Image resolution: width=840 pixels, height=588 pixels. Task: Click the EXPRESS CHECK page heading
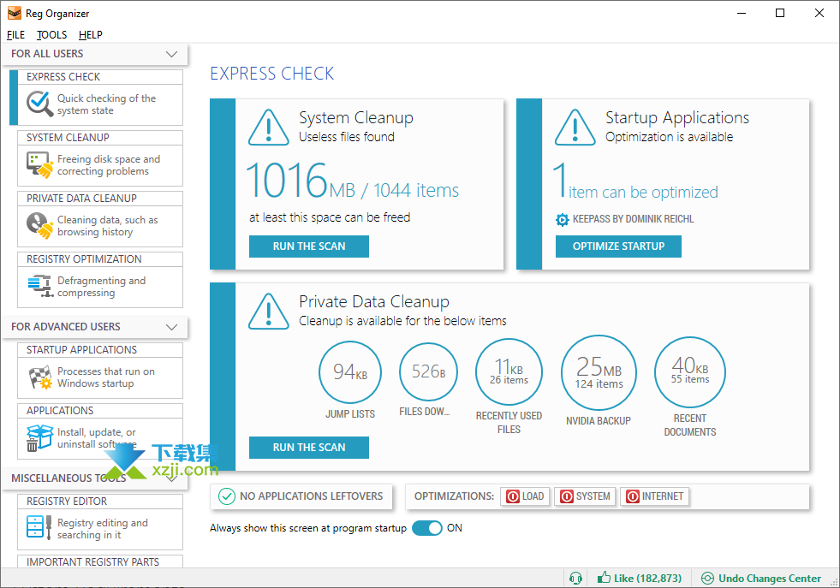(272, 74)
